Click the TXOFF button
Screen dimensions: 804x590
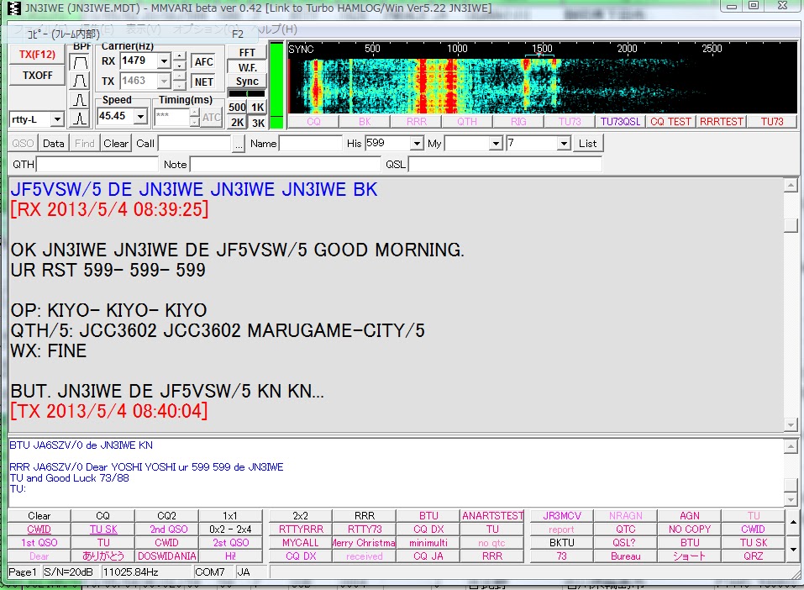click(37, 76)
